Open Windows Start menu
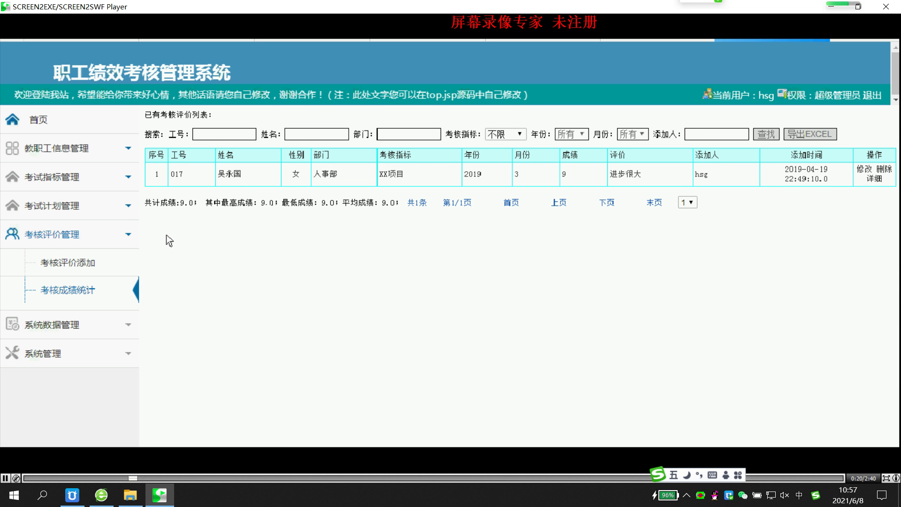901x507 pixels. coord(14,495)
